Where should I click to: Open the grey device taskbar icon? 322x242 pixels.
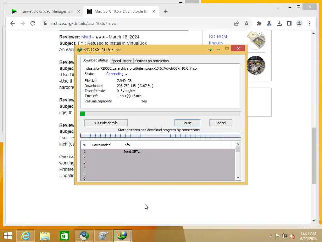pos(103,236)
